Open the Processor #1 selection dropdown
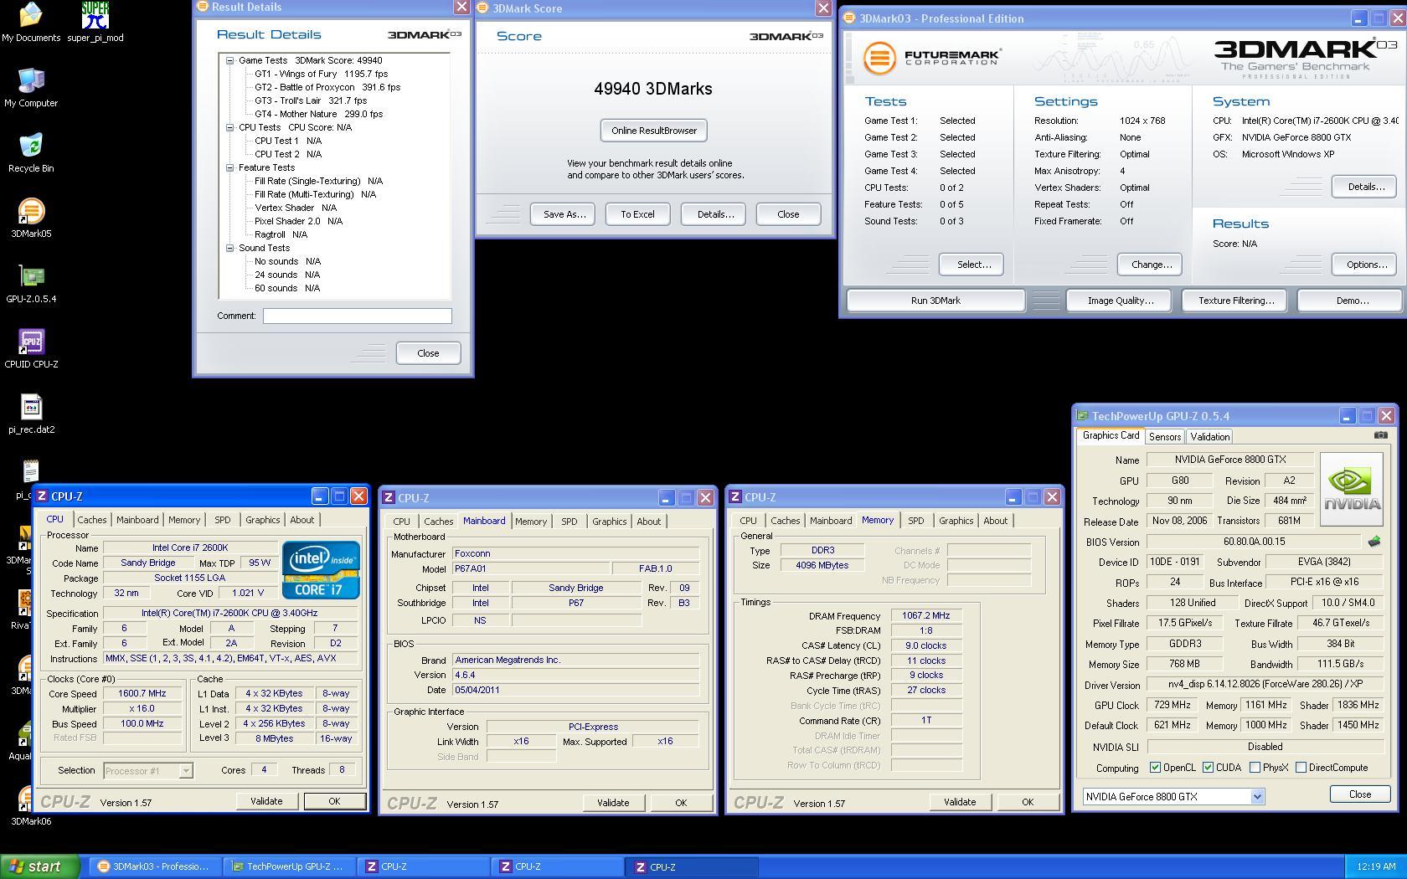Screen dimensions: 1407x879 [186, 770]
